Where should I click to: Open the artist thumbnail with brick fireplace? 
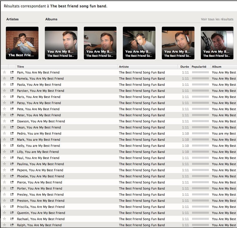click(x=22, y=43)
